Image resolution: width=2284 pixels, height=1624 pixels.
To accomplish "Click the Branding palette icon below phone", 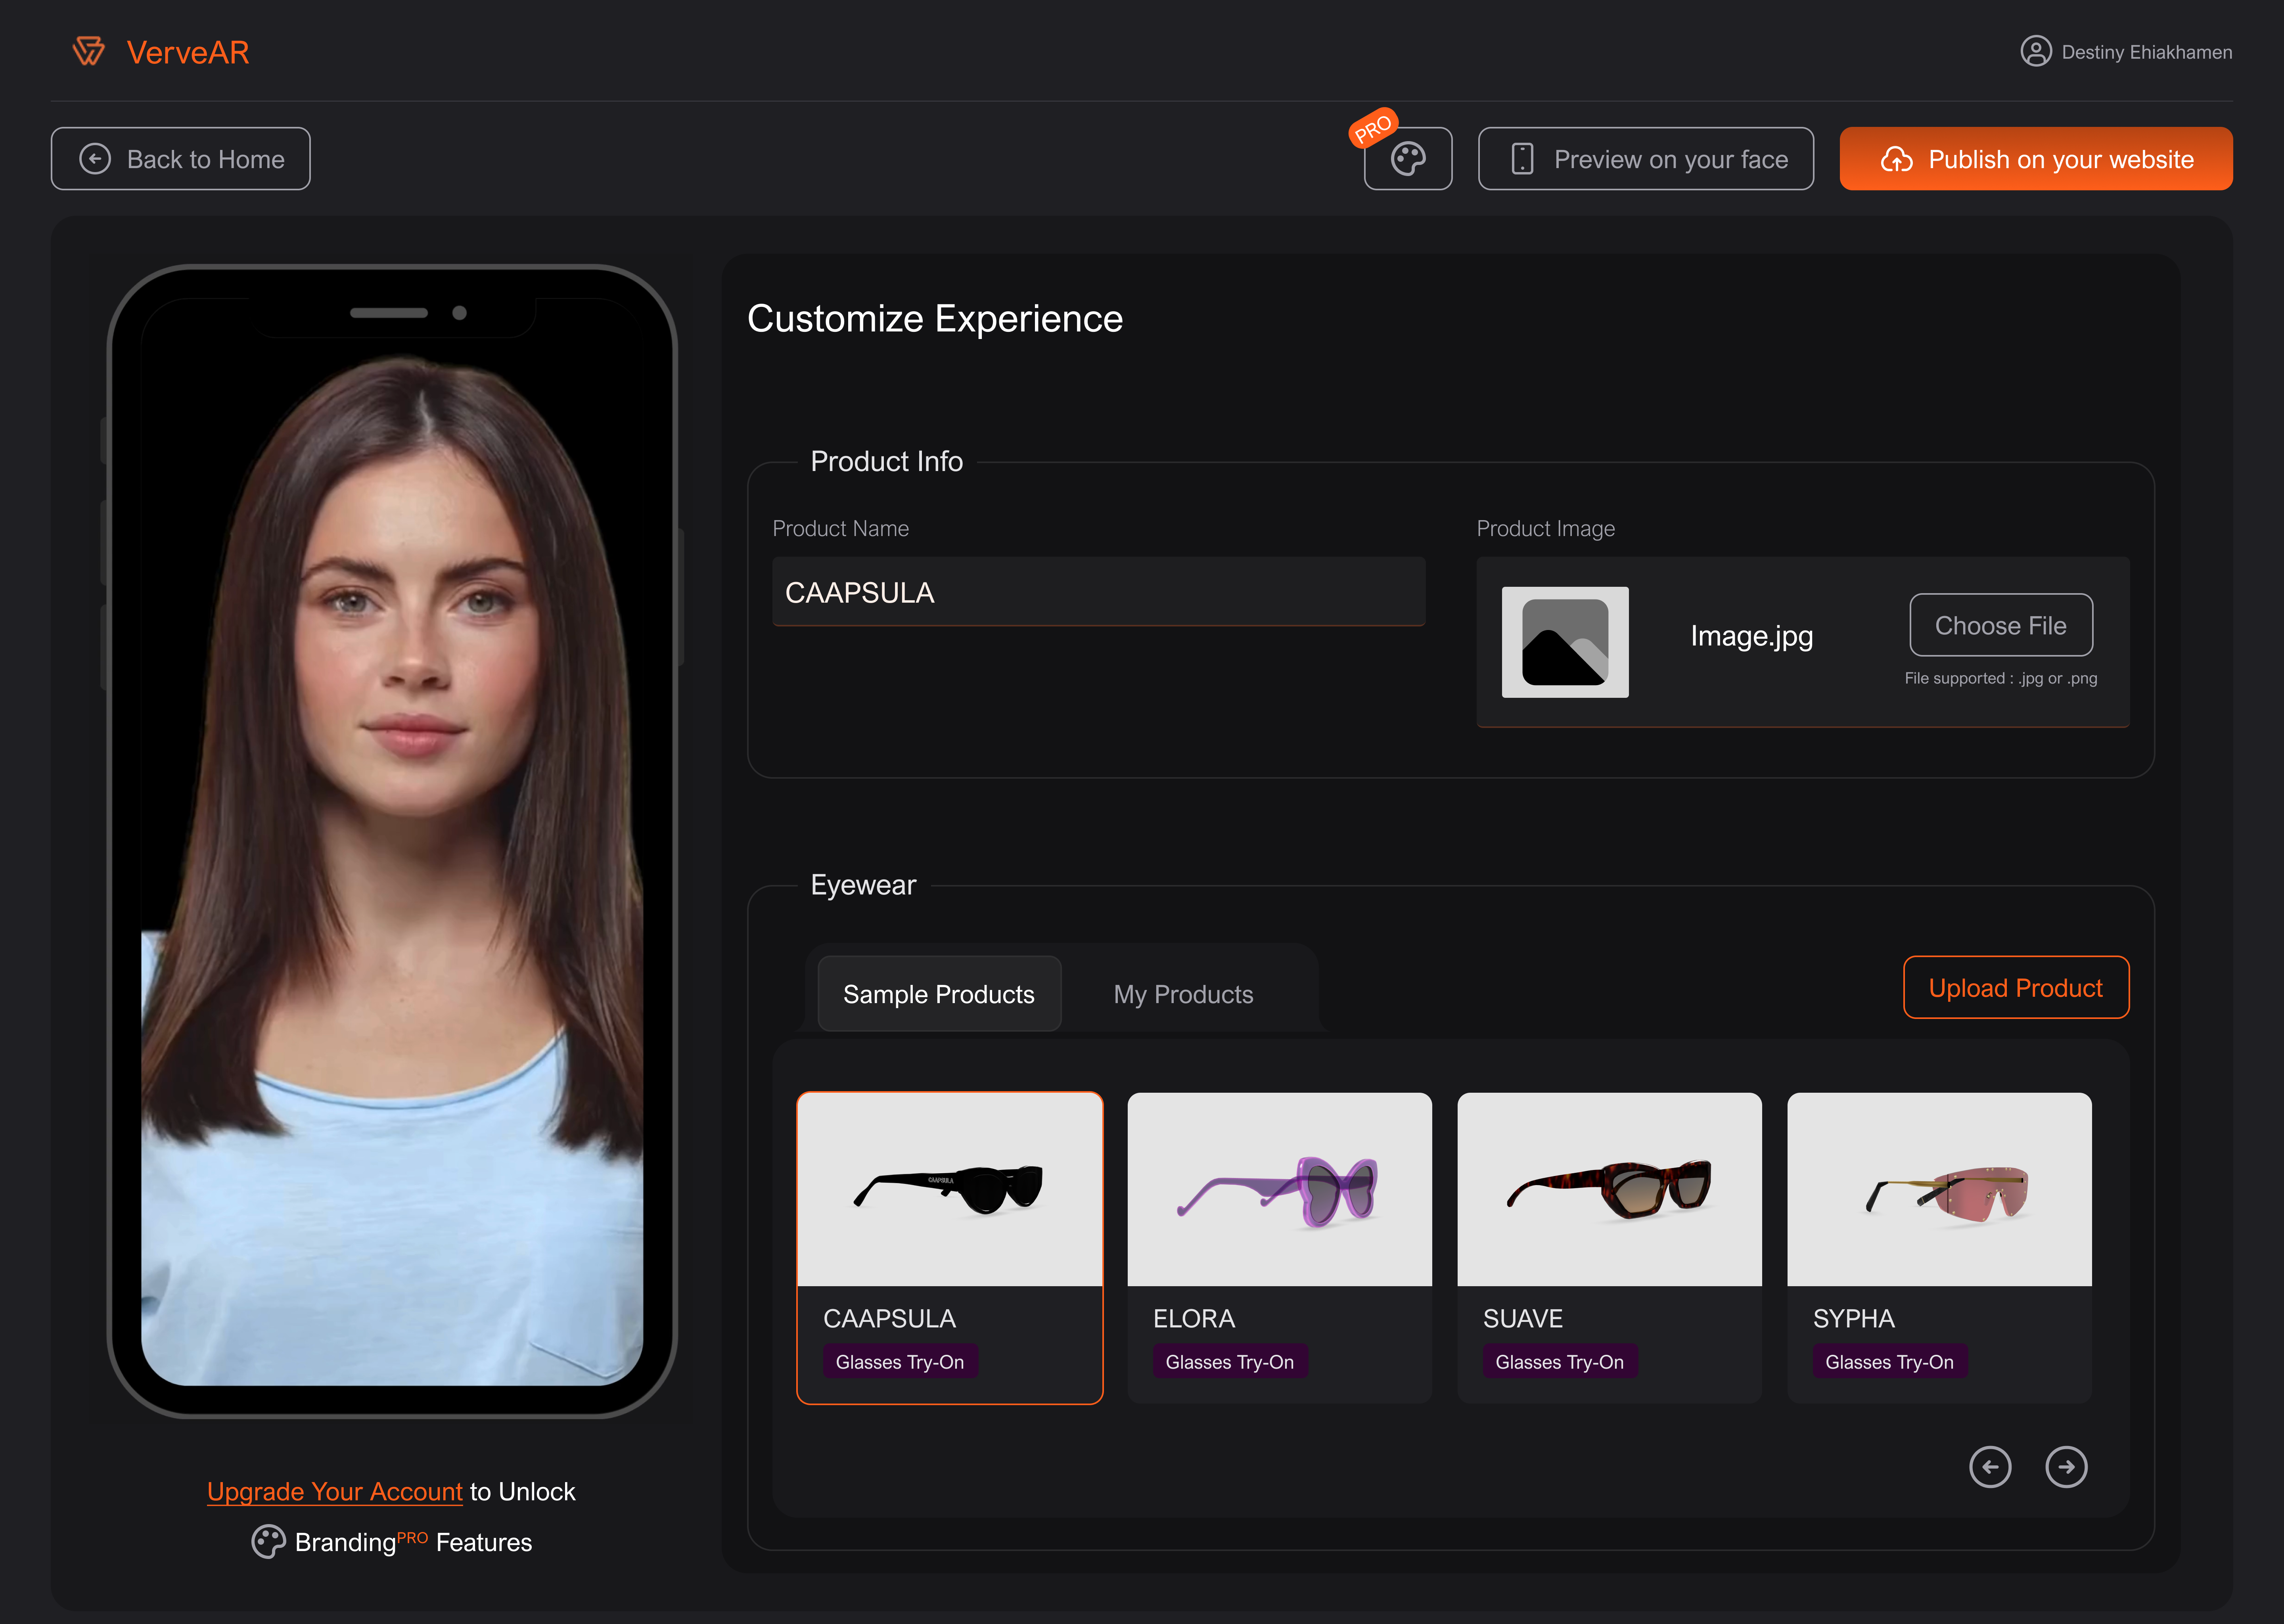I will (268, 1542).
